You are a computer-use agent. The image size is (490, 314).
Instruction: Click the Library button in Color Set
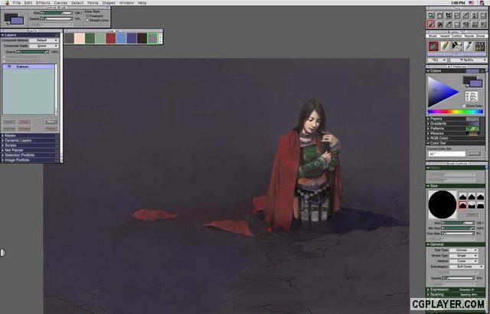click(x=475, y=153)
